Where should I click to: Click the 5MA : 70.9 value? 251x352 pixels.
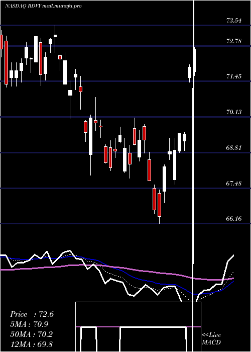click(x=29, y=324)
